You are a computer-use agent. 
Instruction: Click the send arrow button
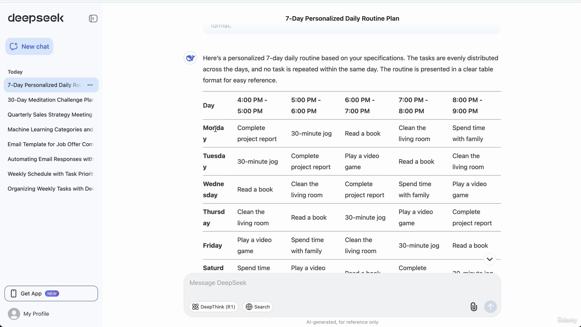click(x=490, y=307)
